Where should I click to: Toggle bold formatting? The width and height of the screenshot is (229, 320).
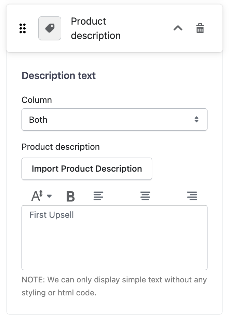[70, 196]
